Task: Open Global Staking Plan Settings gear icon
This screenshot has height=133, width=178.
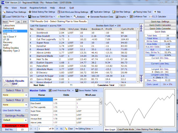Action: coord(30,12)
